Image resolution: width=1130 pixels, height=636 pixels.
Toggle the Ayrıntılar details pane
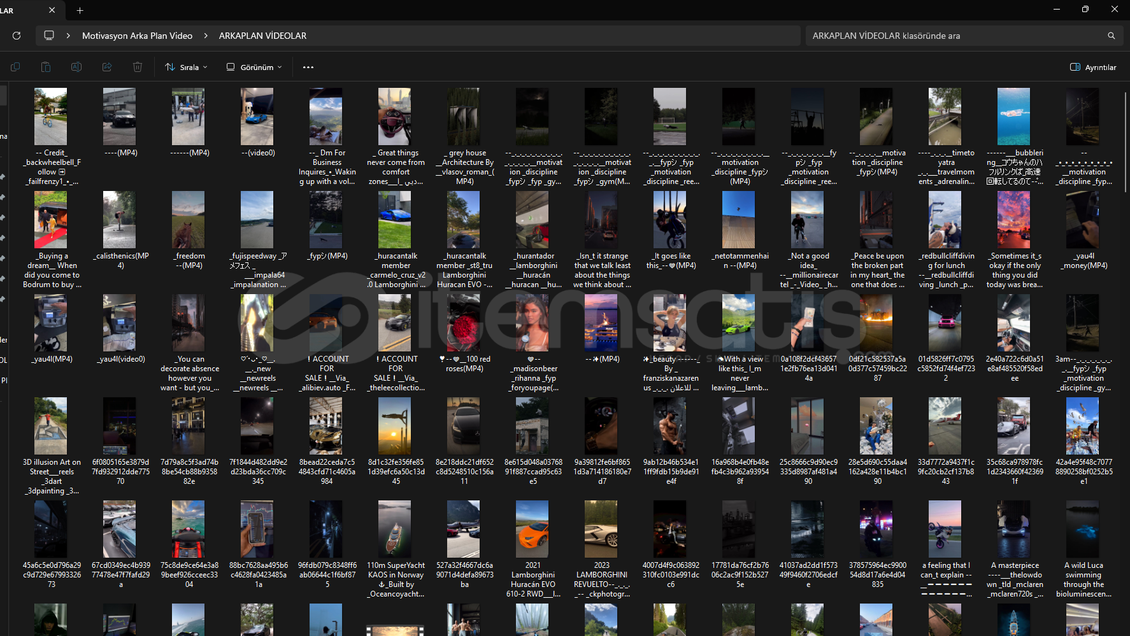coord(1093,67)
